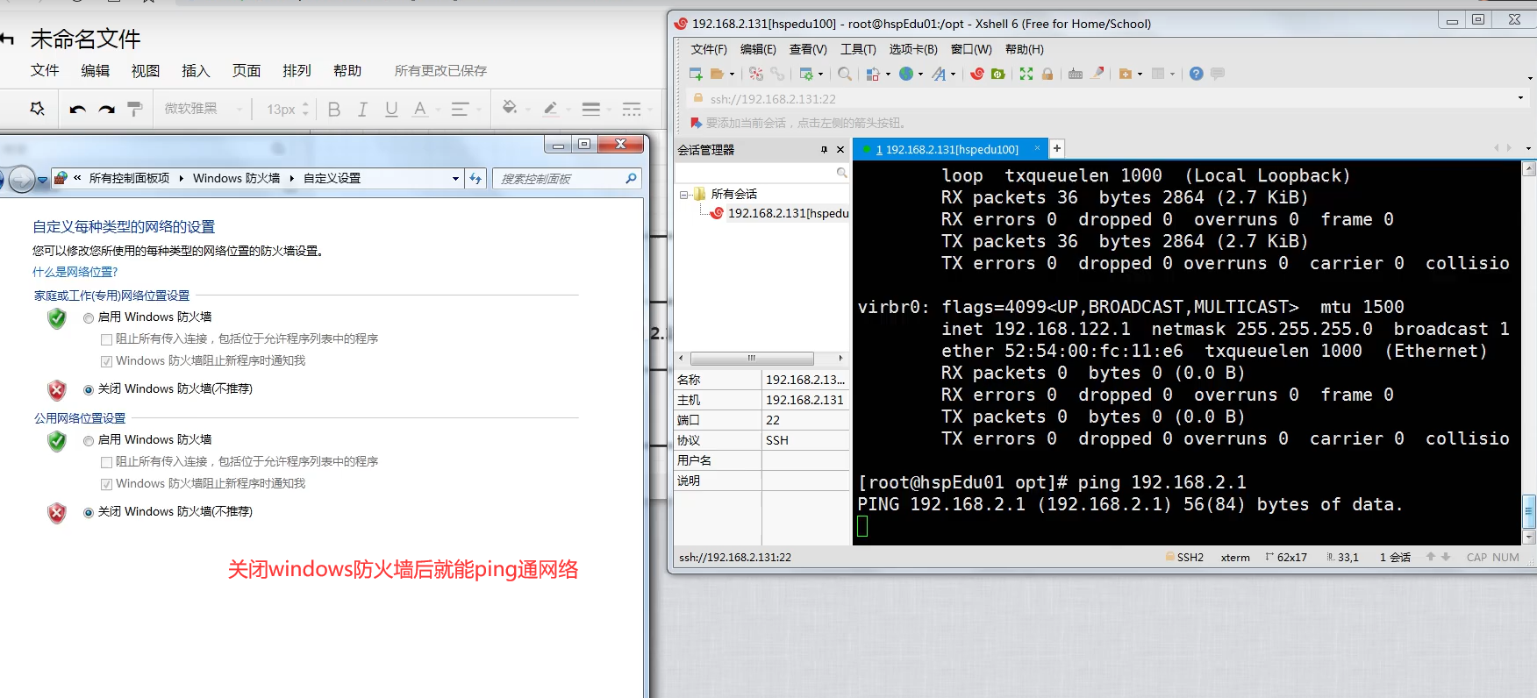Click the highlight pen icon in Xshell toolbar

click(x=1097, y=74)
